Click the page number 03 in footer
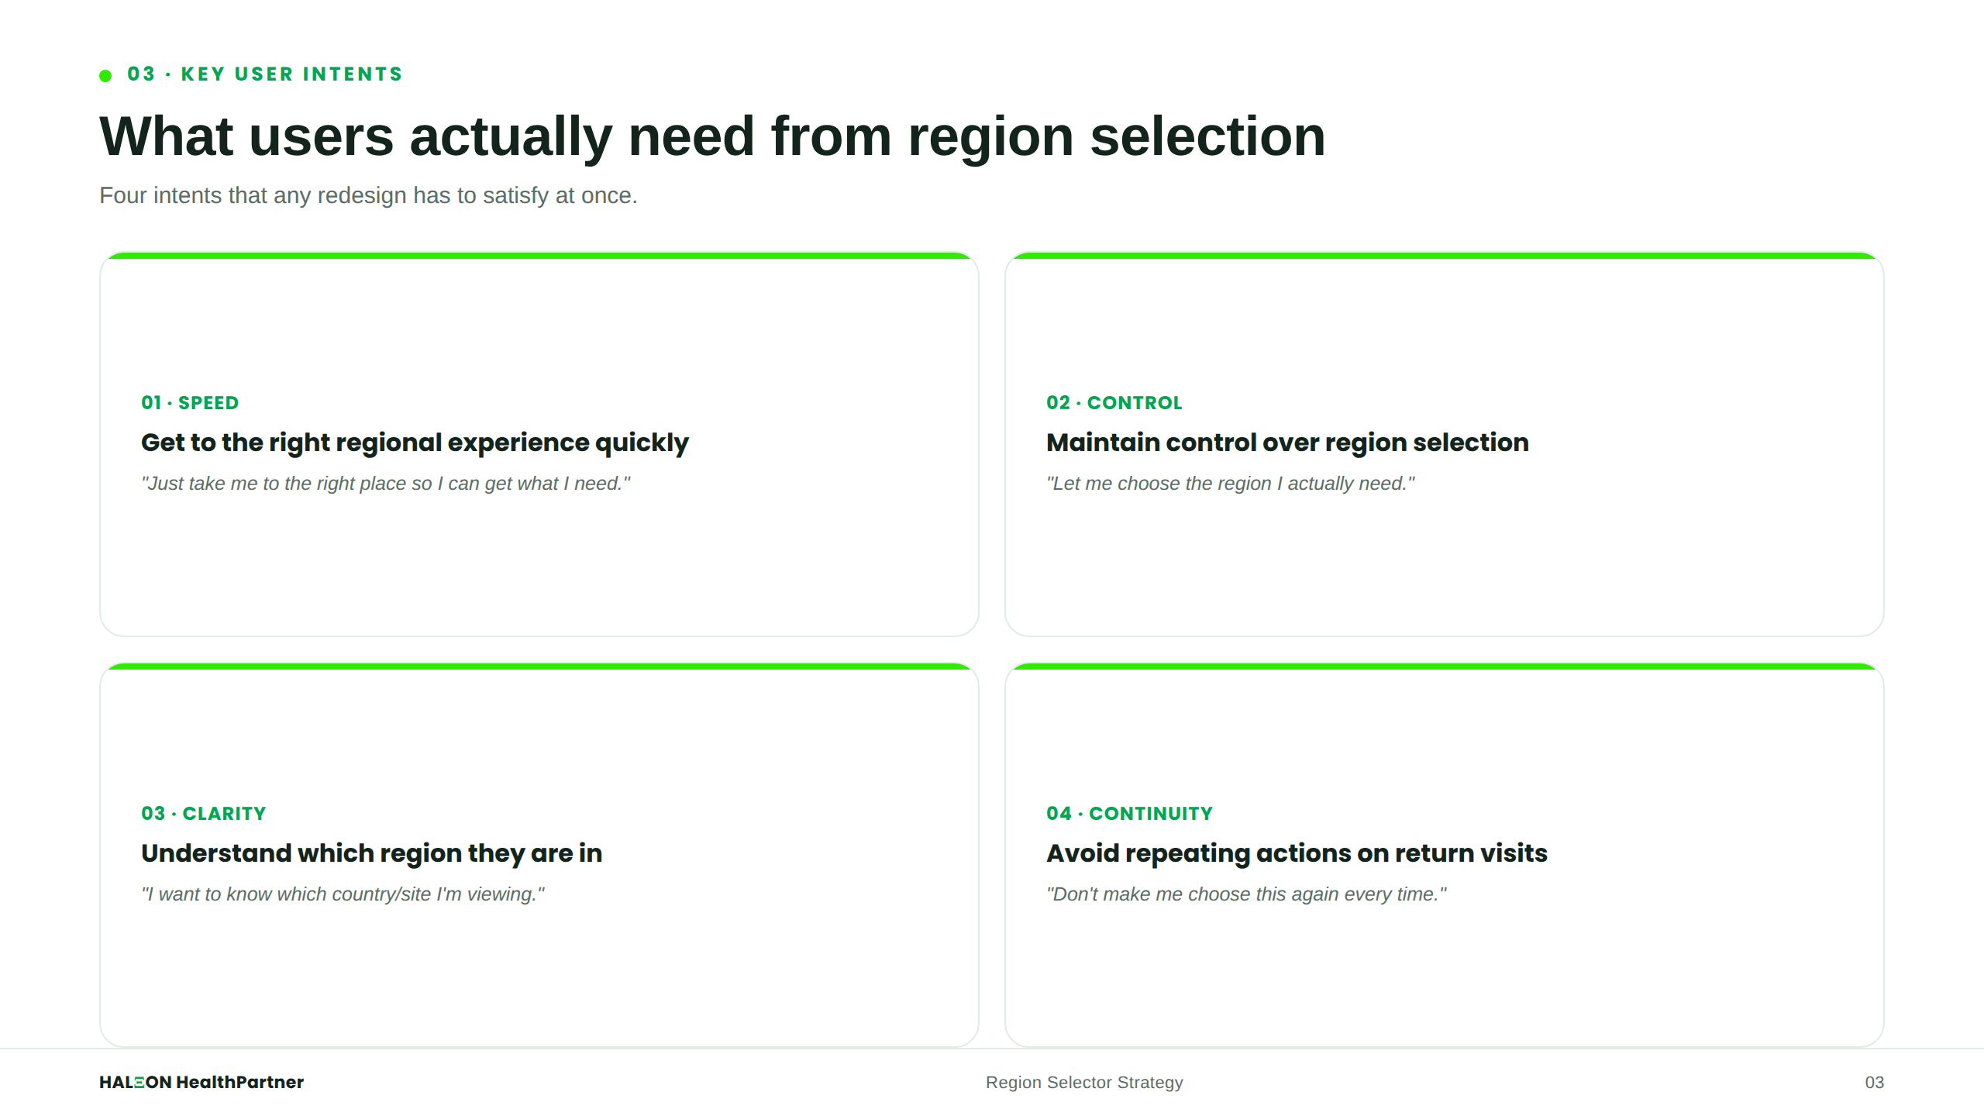The height and width of the screenshot is (1116, 1984). (x=1874, y=1083)
